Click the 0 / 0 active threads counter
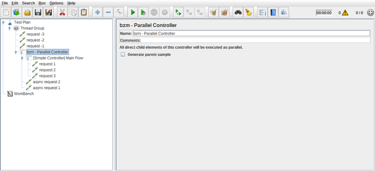 tap(359, 13)
